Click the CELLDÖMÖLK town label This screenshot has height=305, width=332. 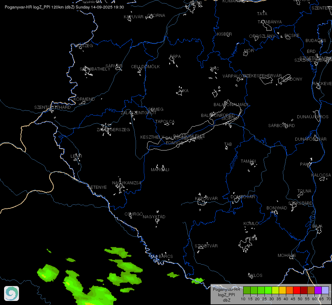click(145, 67)
